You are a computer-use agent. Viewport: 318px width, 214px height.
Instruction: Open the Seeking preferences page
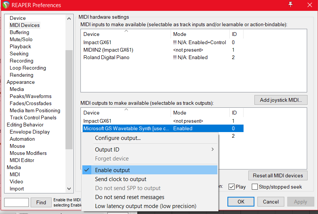click(x=19, y=53)
